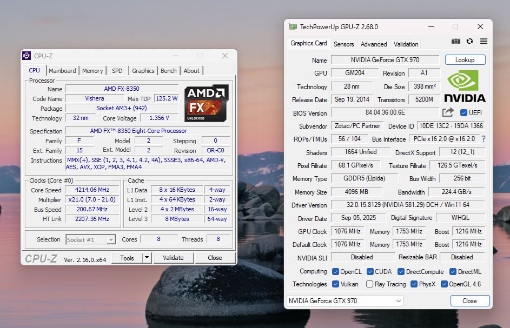
Task: Click the Driver Version field in GPU-Z
Action: coord(408,205)
